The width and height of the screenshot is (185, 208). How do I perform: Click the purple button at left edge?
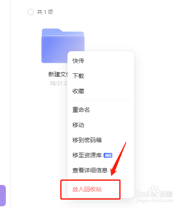[x=3, y=195]
